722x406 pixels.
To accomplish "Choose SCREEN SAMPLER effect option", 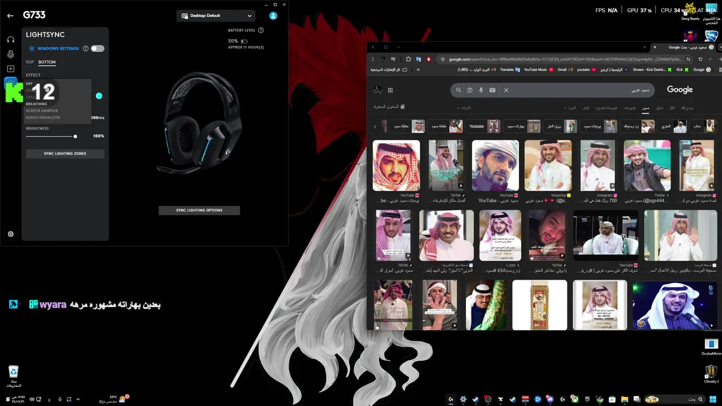I will click(x=42, y=111).
